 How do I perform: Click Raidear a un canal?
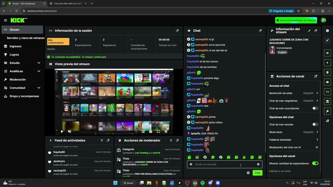[x=280, y=171]
